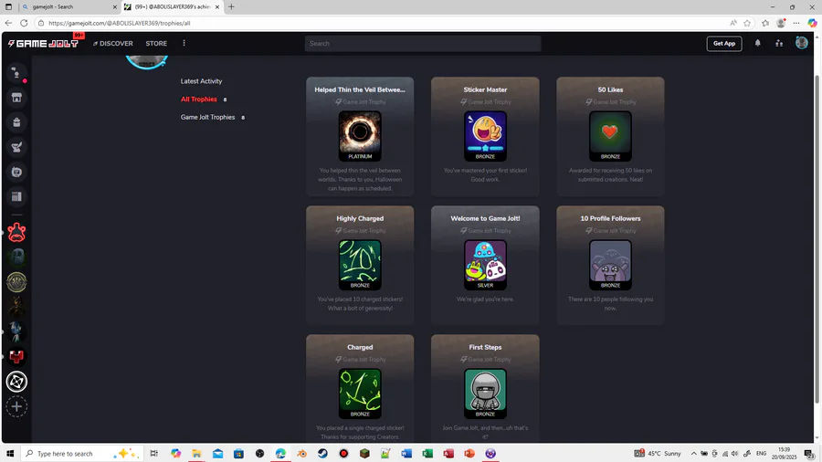Image resolution: width=822 pixels, height=462 pixels.
Task: Click the page vertical scrollbar
Action: point(817,238)
